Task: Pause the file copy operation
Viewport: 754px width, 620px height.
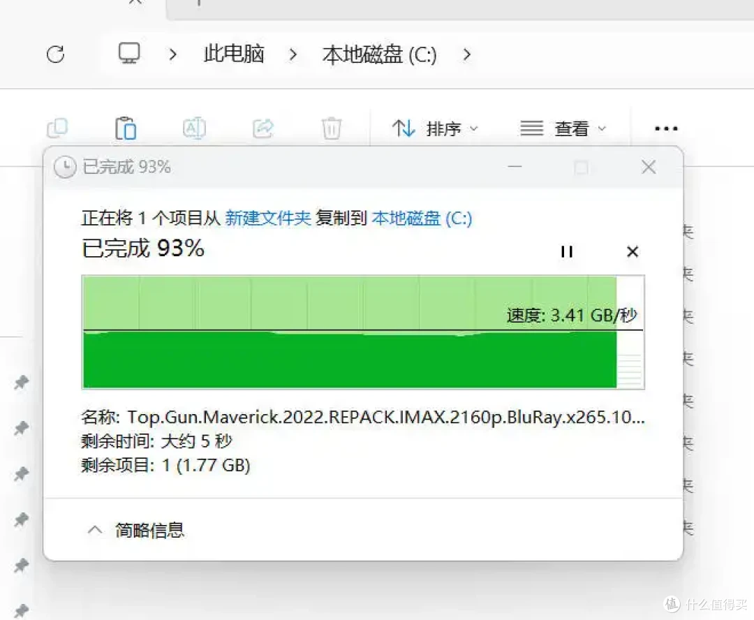Action: point(567,251)
